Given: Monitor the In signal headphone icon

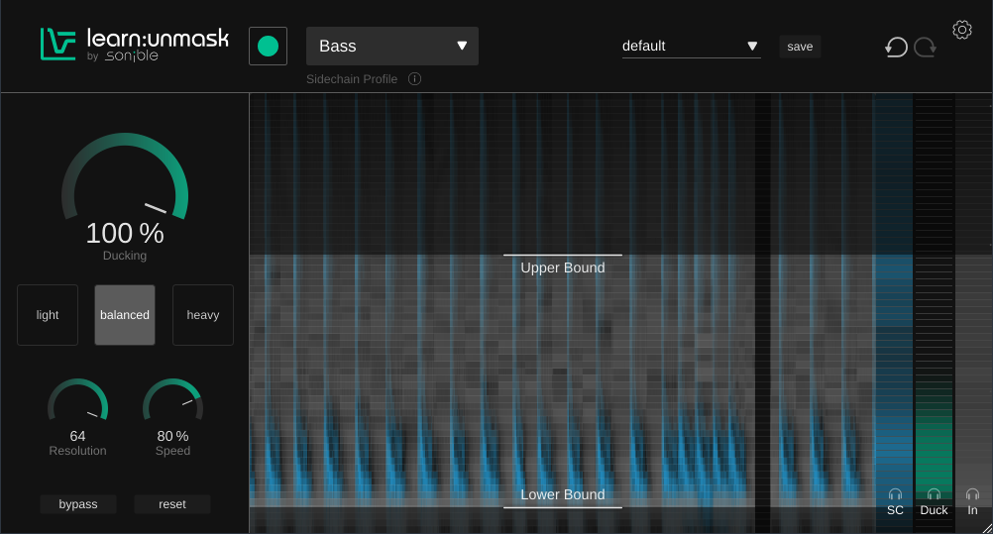Looking at the screenshot, I should coord(972,494).
